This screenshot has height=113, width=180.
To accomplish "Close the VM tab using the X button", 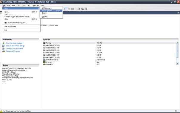I will click(178, 13).
